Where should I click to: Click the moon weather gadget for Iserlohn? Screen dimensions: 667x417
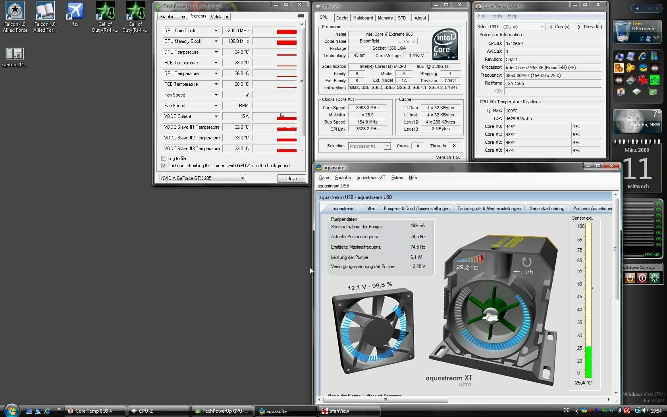[x=637, y=121]
